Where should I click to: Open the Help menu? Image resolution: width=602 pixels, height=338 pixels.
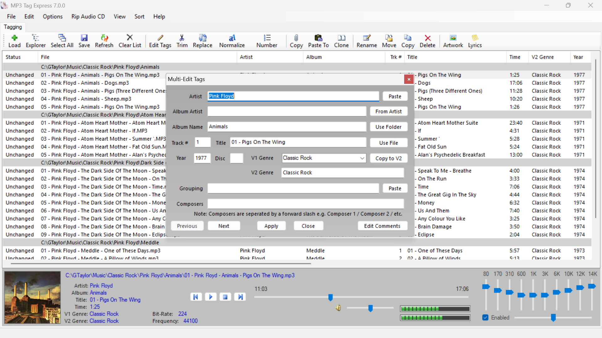tap(159, 17)
